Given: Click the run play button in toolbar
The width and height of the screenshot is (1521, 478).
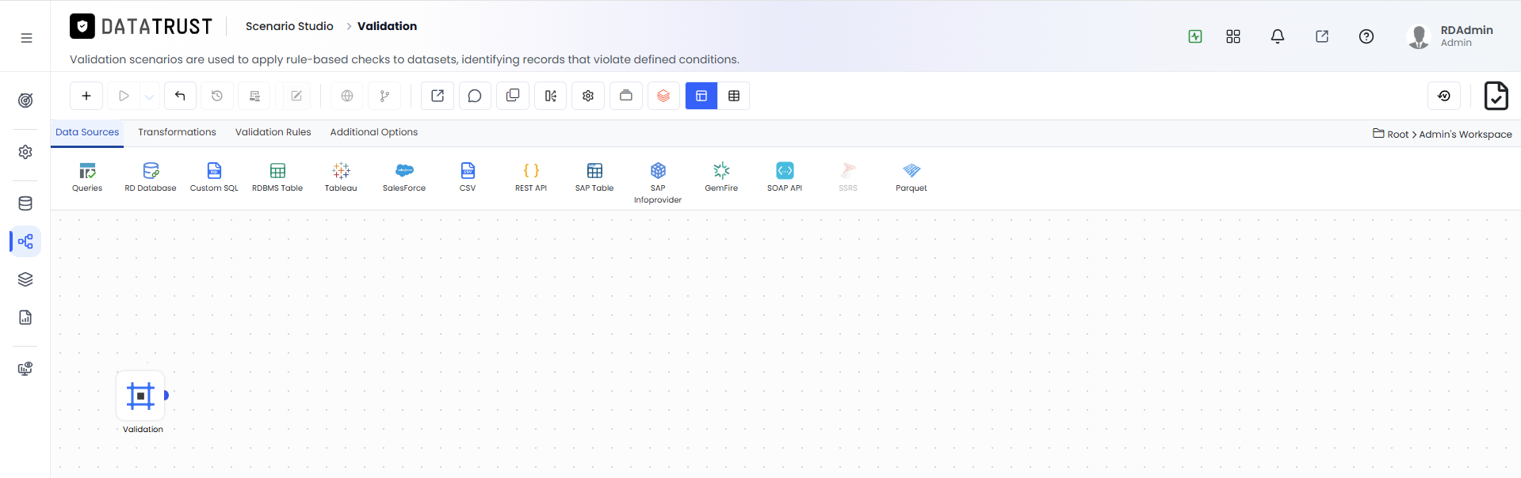Looking at the screenshot, I should point(124,96).
